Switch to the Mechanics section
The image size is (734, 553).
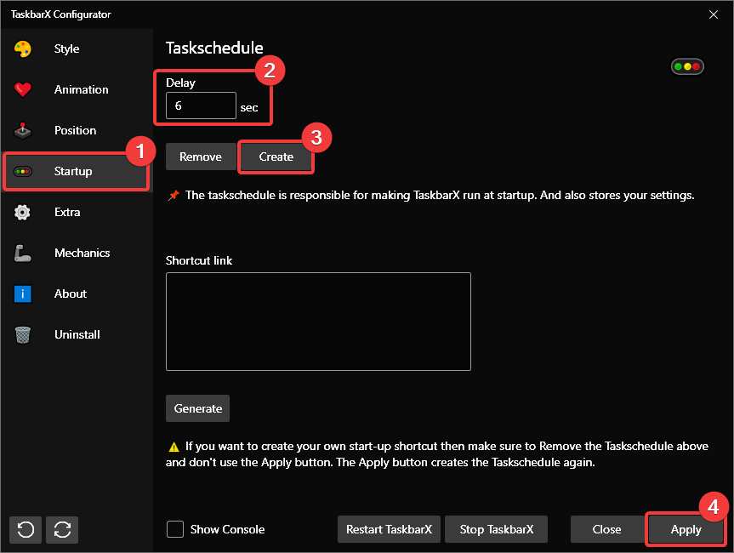82,253
